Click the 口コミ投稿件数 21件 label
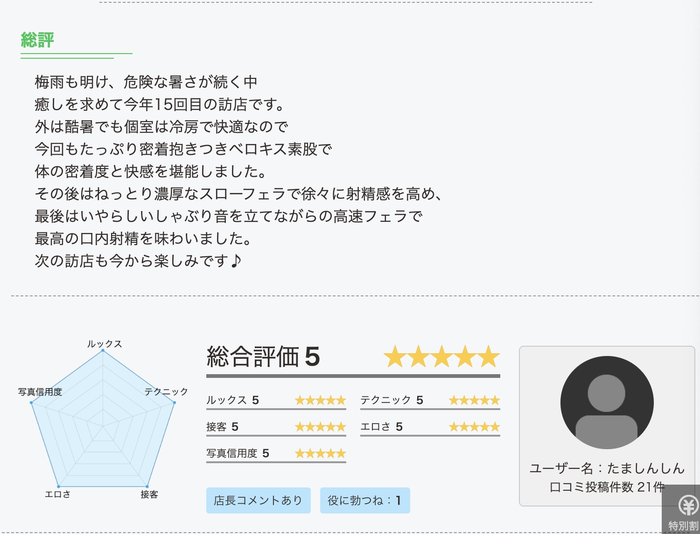 (607, 487)
